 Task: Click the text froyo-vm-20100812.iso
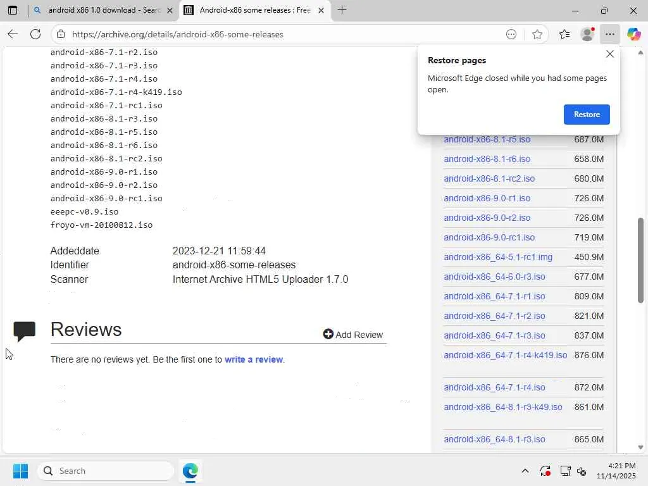101,225
